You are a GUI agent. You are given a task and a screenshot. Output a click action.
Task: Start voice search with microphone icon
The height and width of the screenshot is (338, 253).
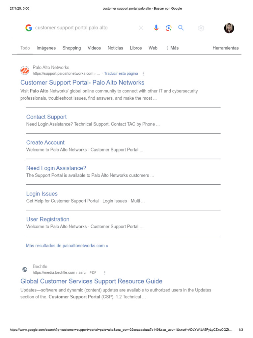click(156, 28)
